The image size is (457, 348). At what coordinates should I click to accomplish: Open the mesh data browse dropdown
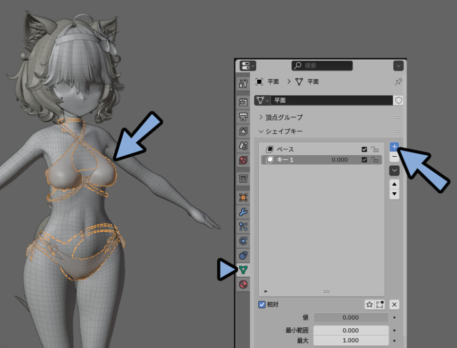tap(263, 100)
